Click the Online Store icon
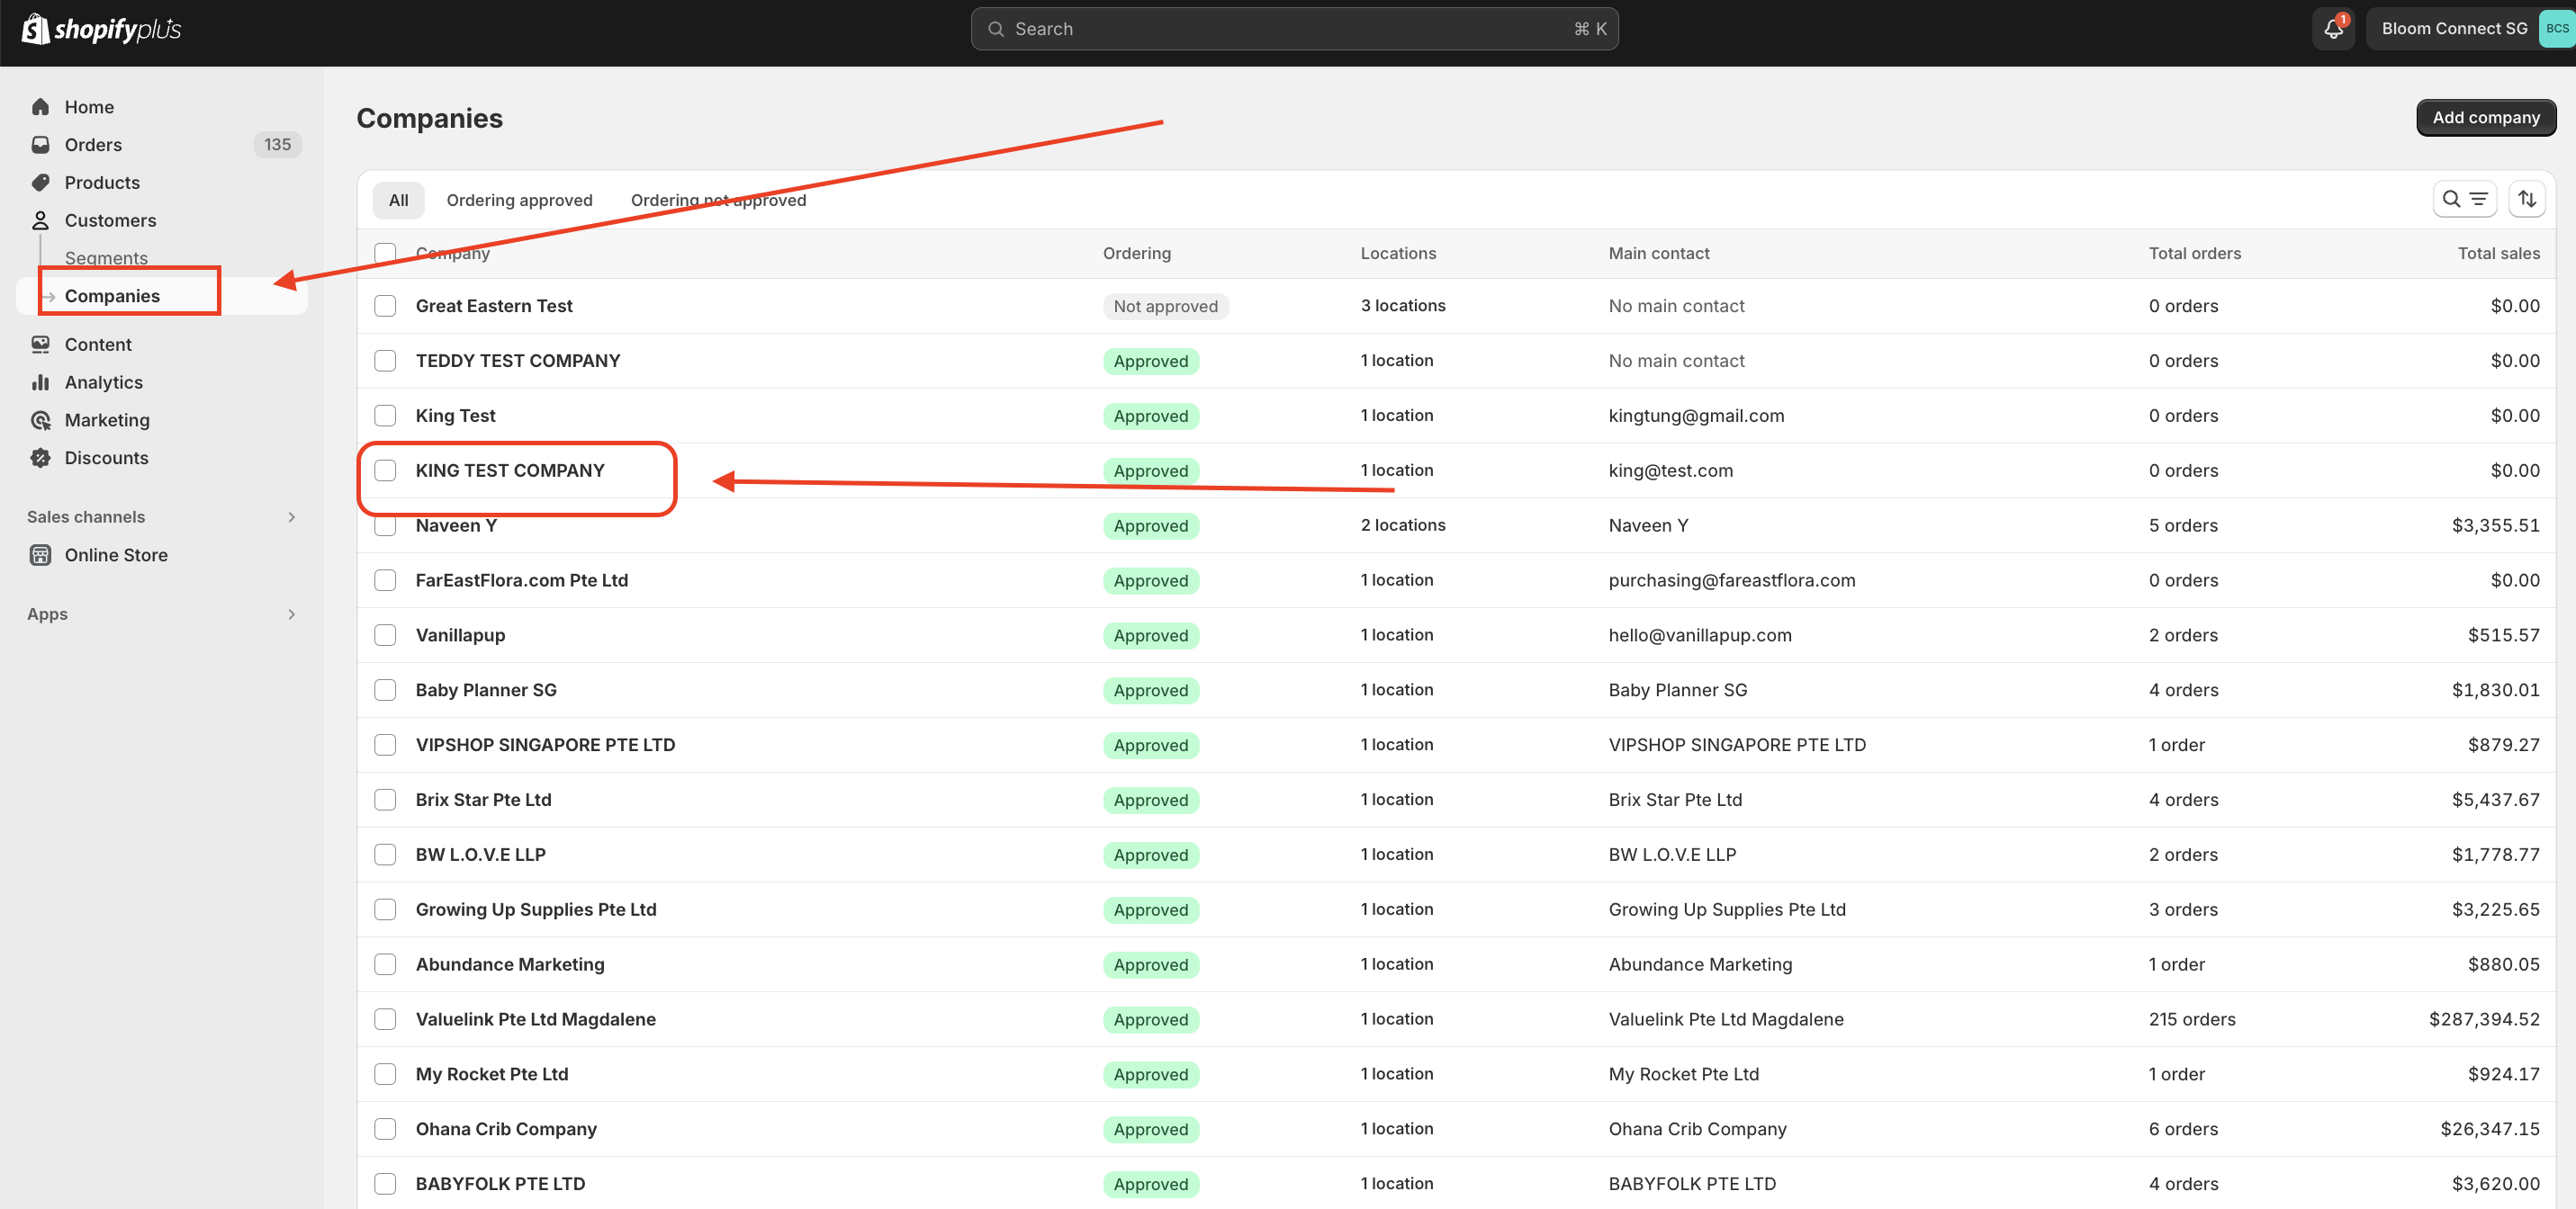The width and height of the screenshot is (2576, 1209). coord(41,554)
